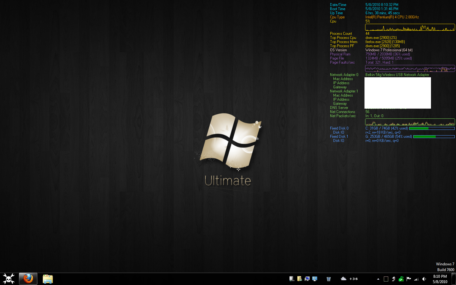The width and height of the screenshot is (456, 285).
Task: Click 'Windows 7 Professional (64 bit)' text
Action: 389,50
